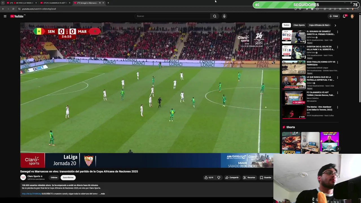Select the Todos filter chip
This screenshot has height=203, width=361.
point(286,25)
